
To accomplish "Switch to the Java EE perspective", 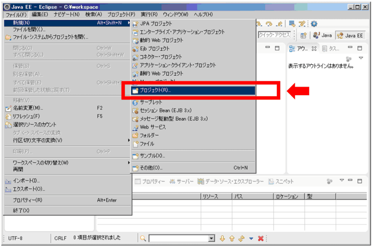I will pos(350,35).
